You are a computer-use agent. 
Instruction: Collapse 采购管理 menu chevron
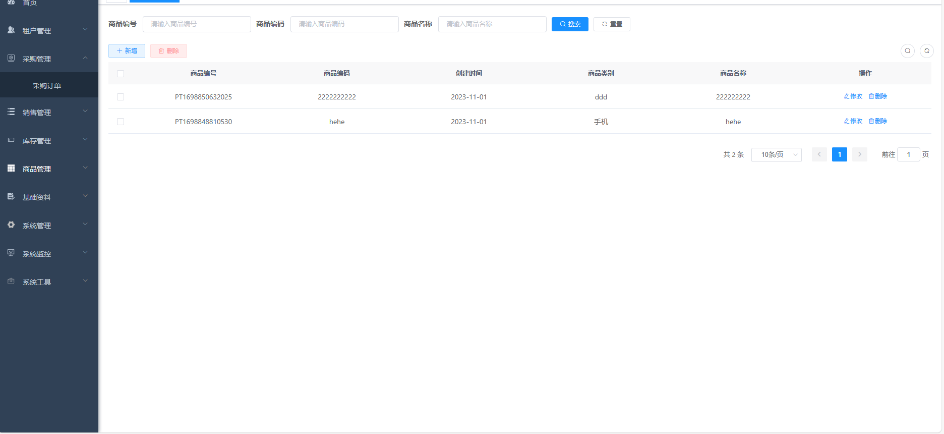tap(85, 58)
